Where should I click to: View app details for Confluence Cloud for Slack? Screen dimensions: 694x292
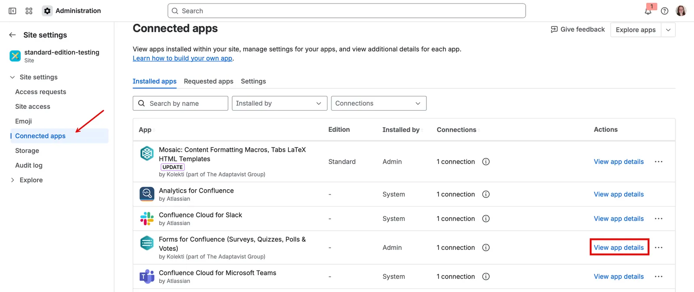[x=619, y=218]
